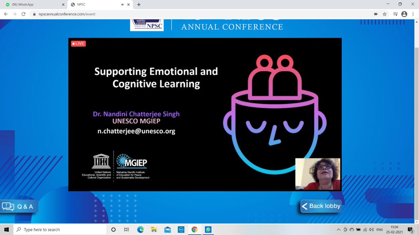Expand the hidden system tray icons chevron
The height and width of the screenshot is (235, 419).
[x=338, y=230]
